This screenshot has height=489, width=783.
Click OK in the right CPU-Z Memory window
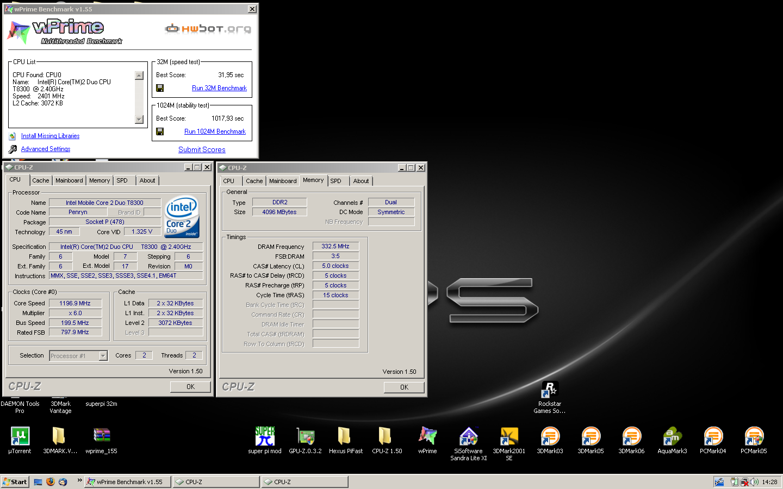pyautogui.click(x=404, y=387)
